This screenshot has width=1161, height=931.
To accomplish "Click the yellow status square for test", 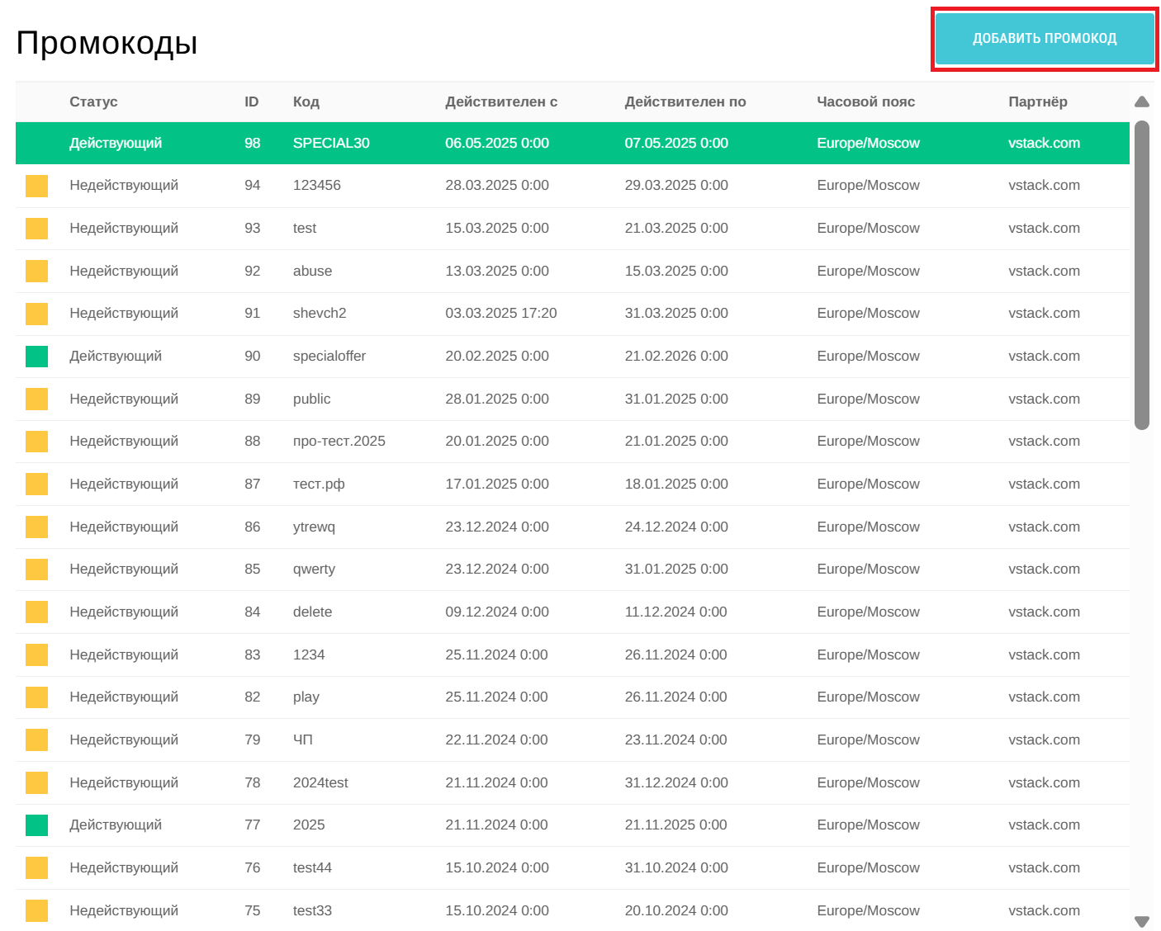I will [x=36, y=229].
